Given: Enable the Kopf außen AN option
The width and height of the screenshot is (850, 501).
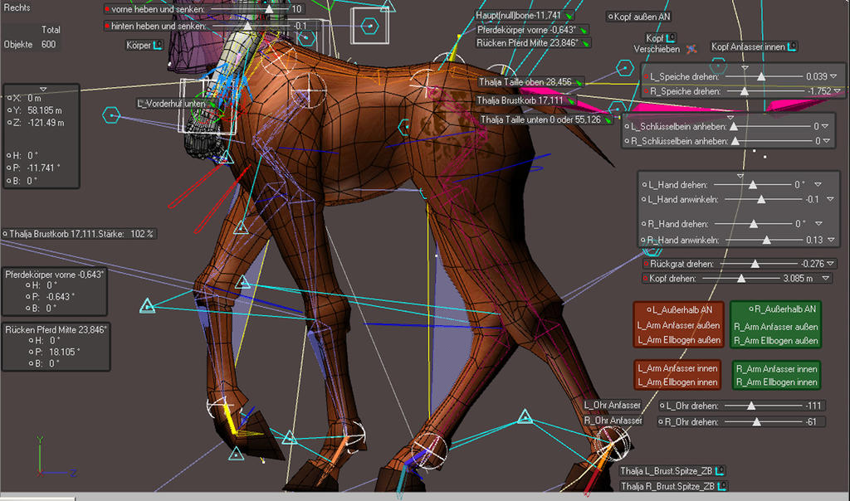Looking at the screenshot, I should tap(610, 17).
